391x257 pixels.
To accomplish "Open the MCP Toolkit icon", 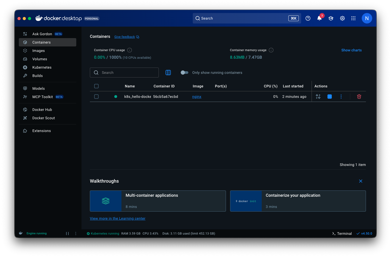I will (x=25, y=97).
